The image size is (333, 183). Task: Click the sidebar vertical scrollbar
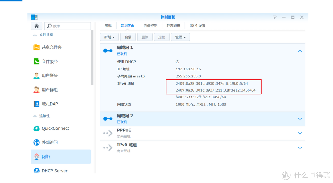pos(92,58)
